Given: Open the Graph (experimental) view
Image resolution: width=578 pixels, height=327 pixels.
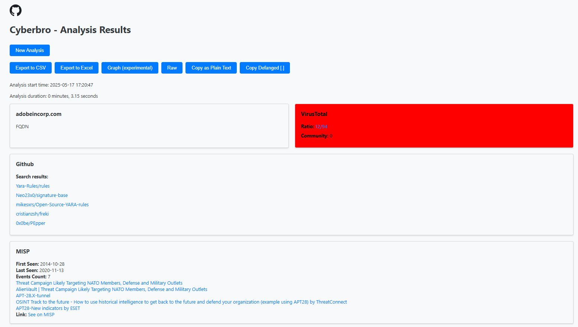Looking at the screenshot, I should tap(130, 68).
